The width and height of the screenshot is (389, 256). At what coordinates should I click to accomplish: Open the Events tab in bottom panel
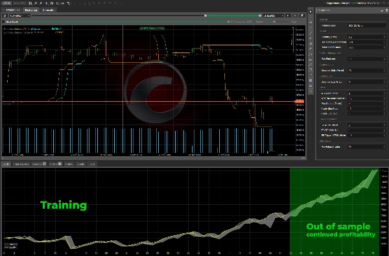point(80,164)
